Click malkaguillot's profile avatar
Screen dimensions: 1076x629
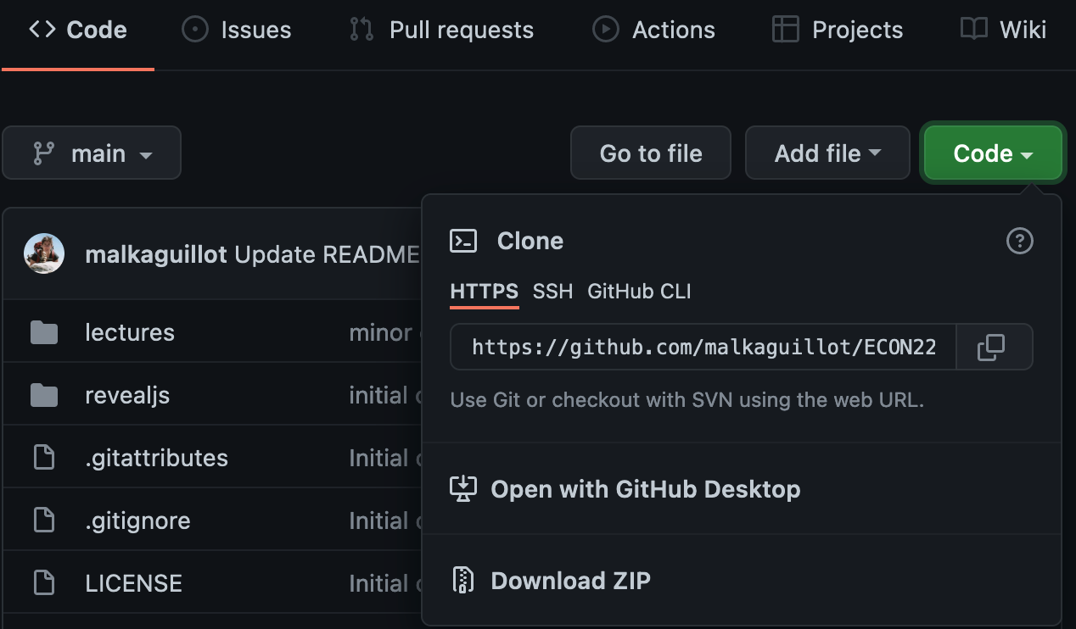(44, 254)
